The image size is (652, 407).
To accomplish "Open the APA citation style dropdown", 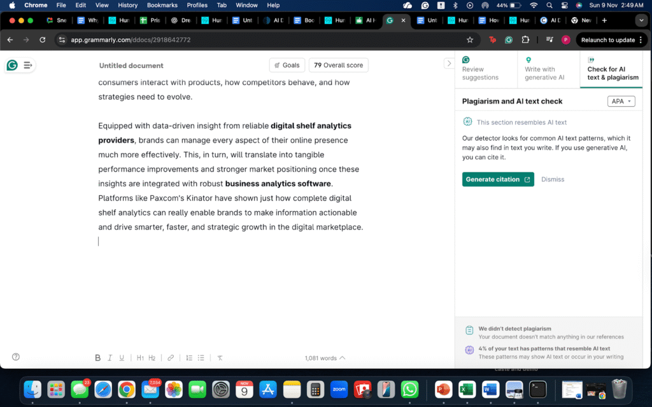I will pos(621,101).
